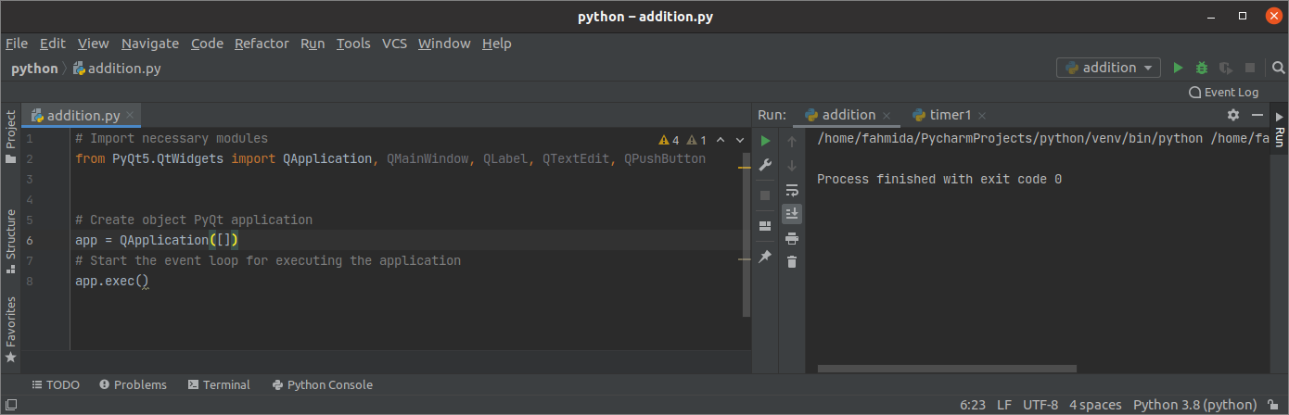Image resolution: width=1289 pixels, height=415 pixels.
Task: Click the green Debug bug icon
Action: click(x=1202, y=68)
